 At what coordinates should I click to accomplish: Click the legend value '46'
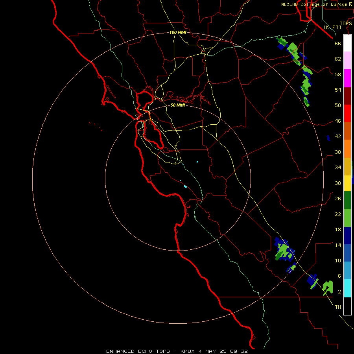(x=338, y=121)
